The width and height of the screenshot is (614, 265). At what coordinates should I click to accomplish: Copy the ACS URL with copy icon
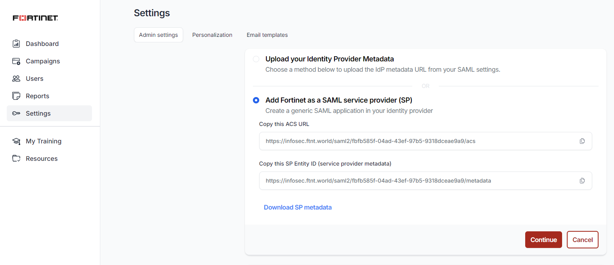click(x=582, y=141)
